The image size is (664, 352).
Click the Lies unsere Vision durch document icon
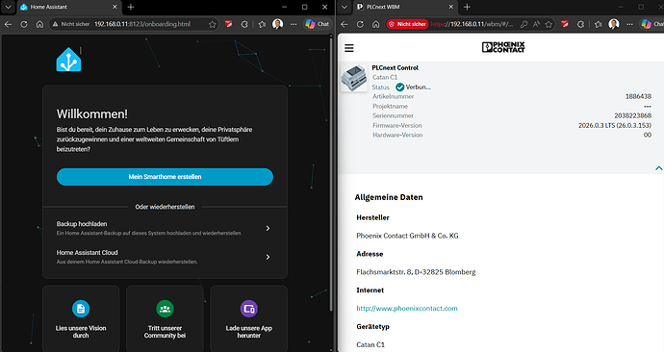click(x=81, y=309)
